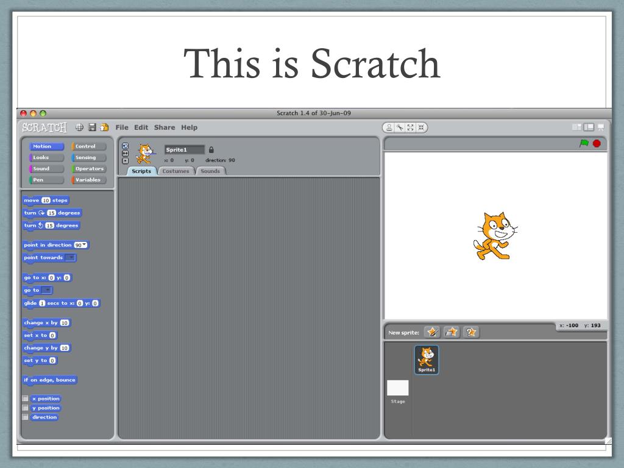The image size is (624, 468).
Task: Select the Pen block category
Action: [46, 180]
